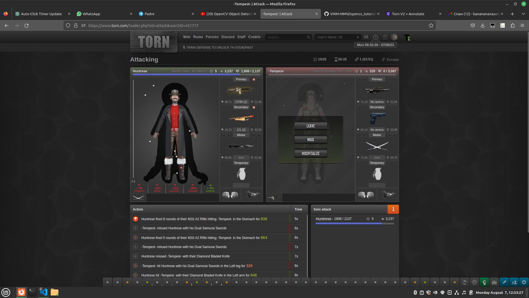Image resolution: width=529 pixels, height=298 pixels.
Task: Open the Credits page
Action: pyautogui.click(x=254, y=37)
